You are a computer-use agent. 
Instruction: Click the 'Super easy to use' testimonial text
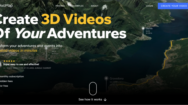pyautogui.click(x=21, y=64)
